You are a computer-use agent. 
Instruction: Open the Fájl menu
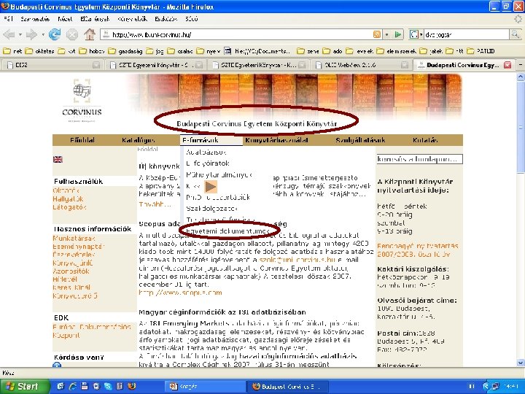pyautogui.click(x=8, y=19)
